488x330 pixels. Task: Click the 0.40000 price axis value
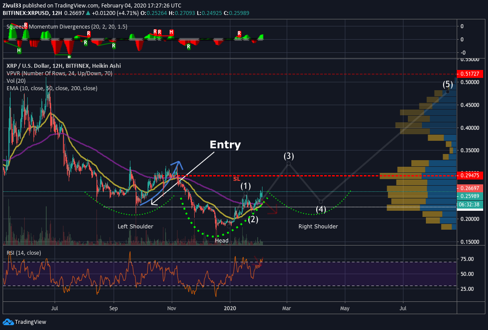point(470,128)
